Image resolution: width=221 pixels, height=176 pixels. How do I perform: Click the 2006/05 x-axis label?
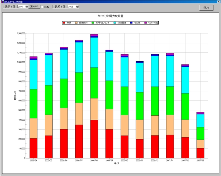click(x=48, y=160)
